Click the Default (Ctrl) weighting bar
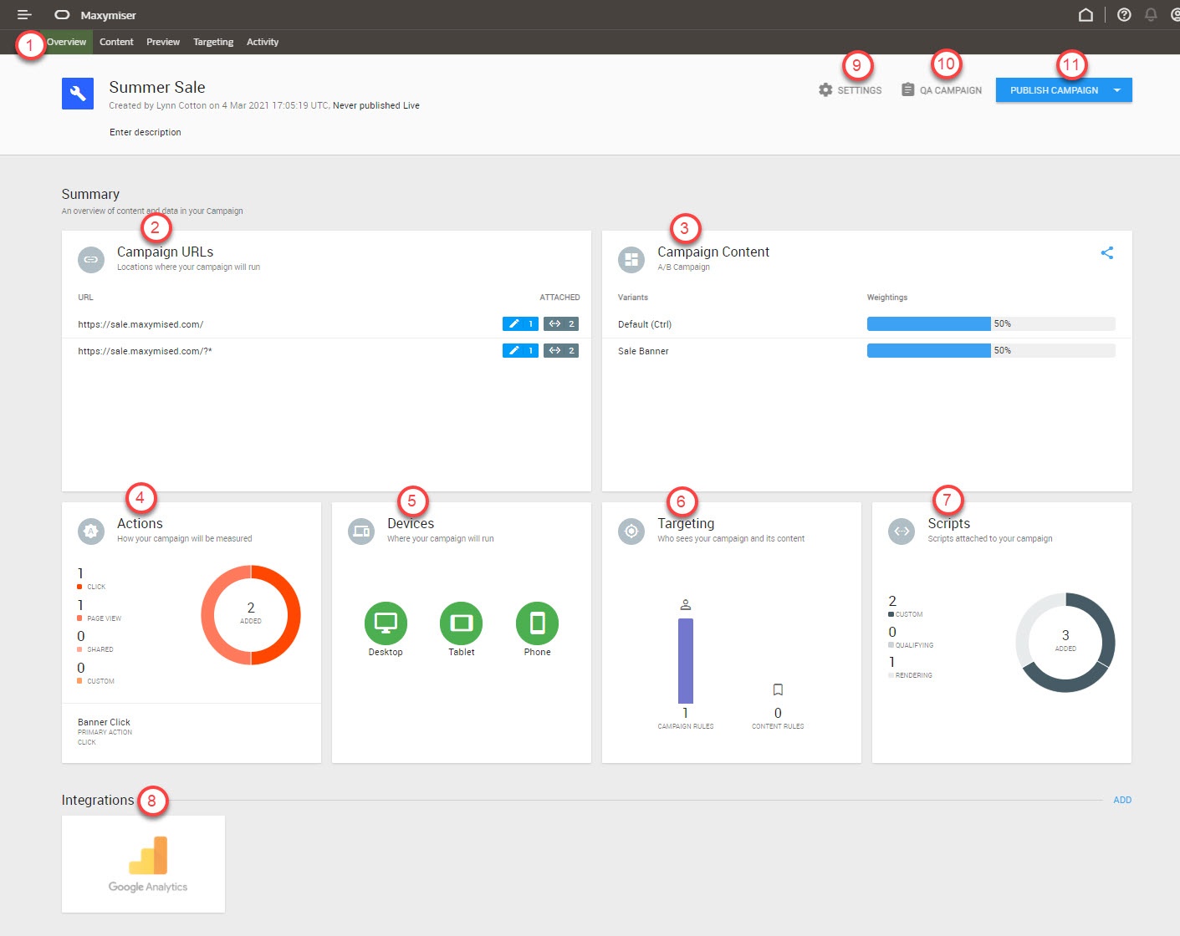Screen dimensions: 1180x936 coord(991,323)
